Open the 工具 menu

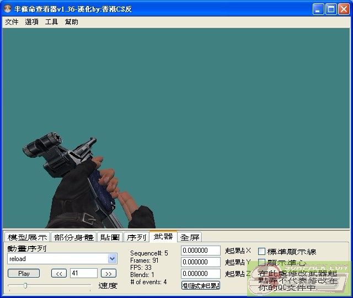tap(51, 22)
